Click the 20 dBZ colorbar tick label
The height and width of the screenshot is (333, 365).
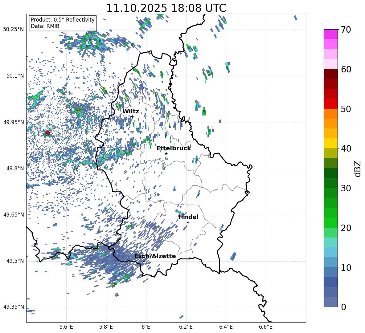pos(346,228)
